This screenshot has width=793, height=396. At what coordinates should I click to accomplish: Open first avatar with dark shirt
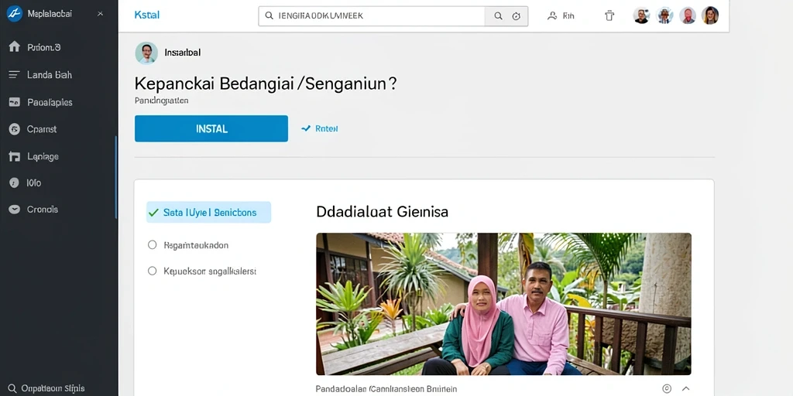(641, 15)
